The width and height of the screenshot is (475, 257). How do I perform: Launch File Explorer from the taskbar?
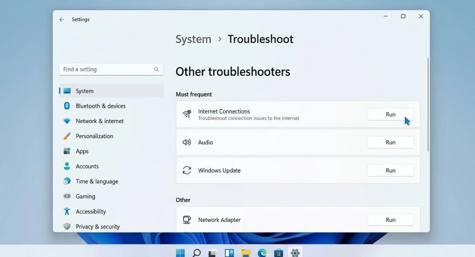[x=246, y=253]
